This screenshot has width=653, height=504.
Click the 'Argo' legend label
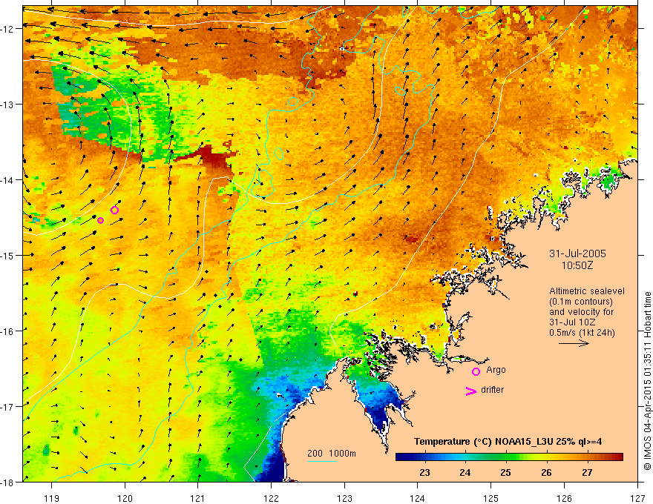pos(496,370)
